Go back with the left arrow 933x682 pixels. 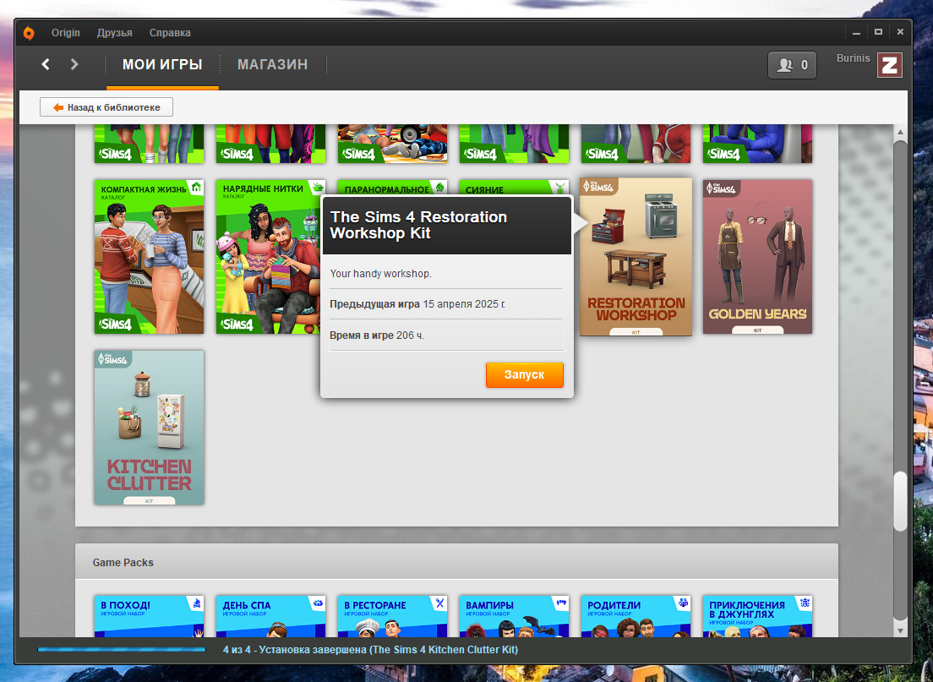pos(46,64)
